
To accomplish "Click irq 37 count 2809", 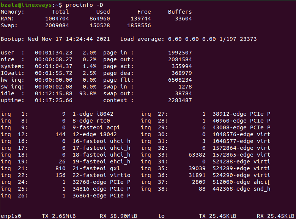I will 199,182.
